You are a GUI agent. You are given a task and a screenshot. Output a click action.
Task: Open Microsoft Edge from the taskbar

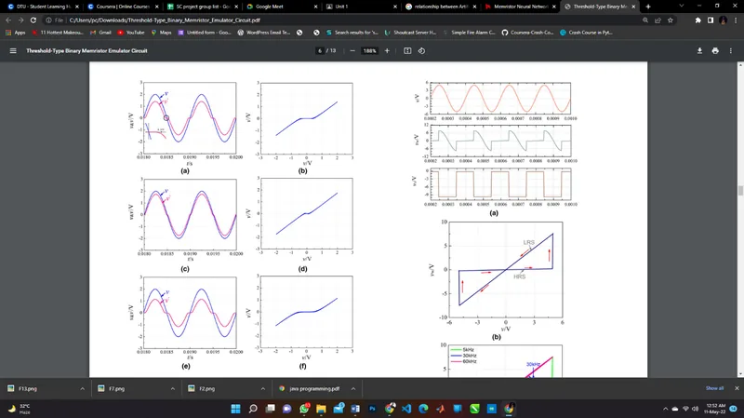pos(423,409)
